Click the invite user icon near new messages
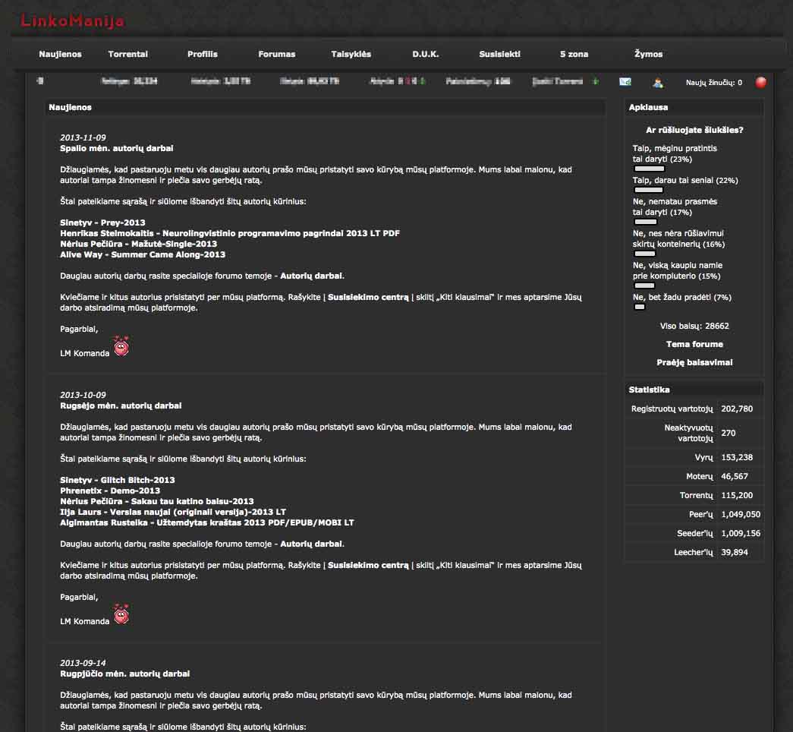793x732 pixels. [x=657, y=82]
